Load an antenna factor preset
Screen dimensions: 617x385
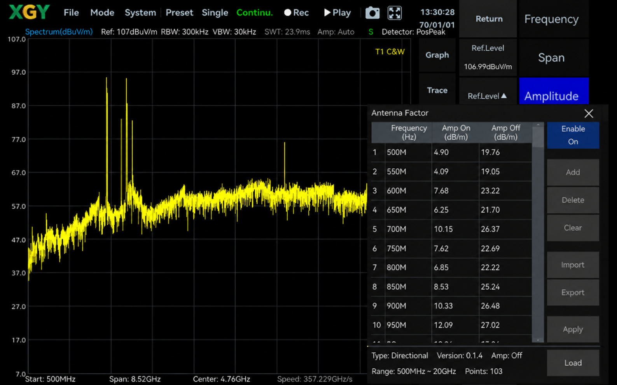tap(573, 363)
